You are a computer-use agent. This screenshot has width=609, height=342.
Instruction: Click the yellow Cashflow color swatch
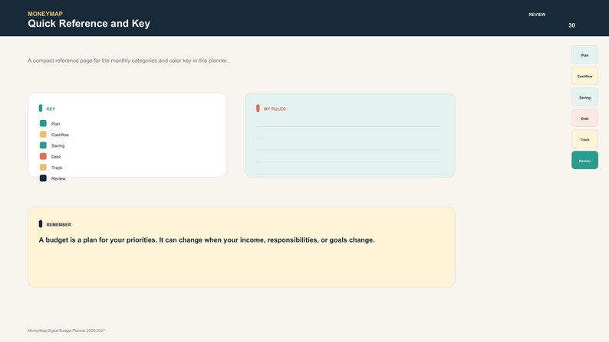point(43,134)
